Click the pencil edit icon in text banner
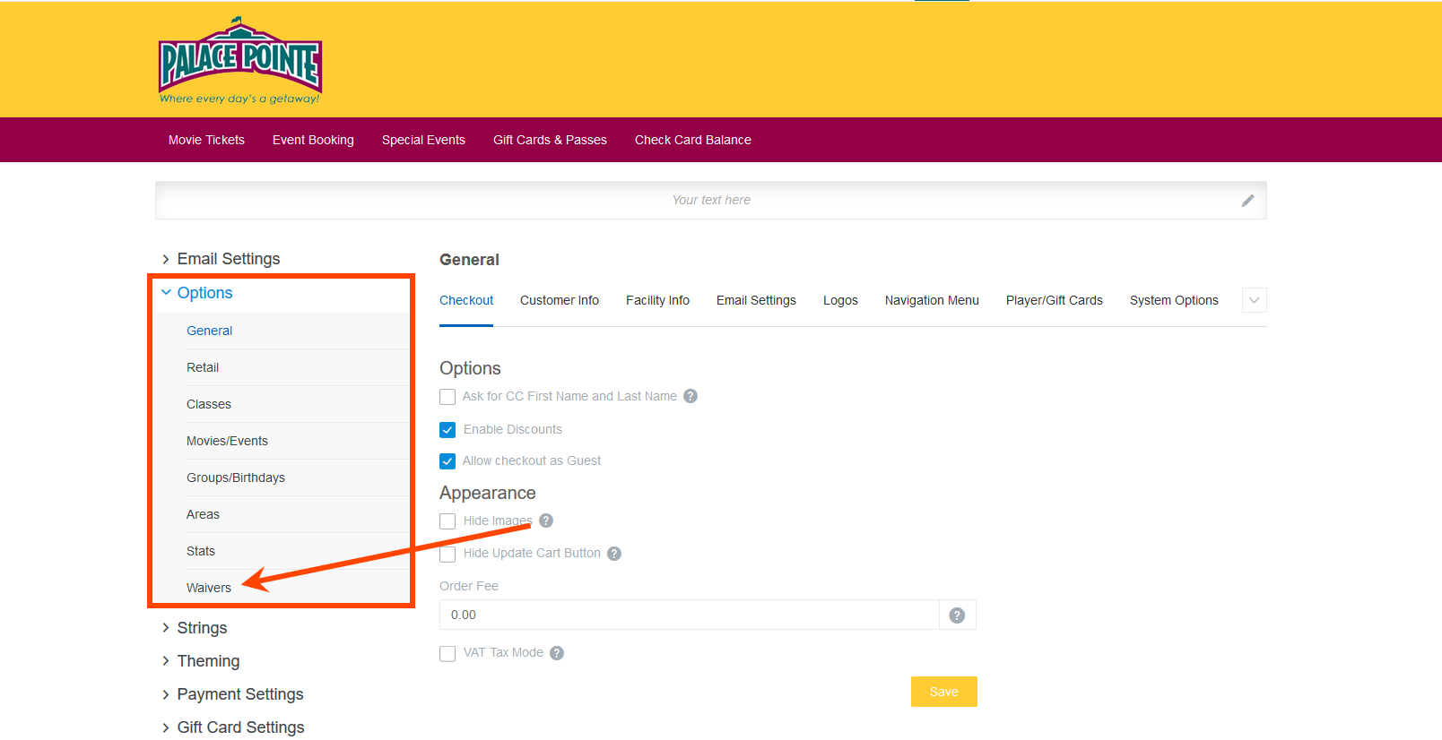 click(x=1247, y=201)
